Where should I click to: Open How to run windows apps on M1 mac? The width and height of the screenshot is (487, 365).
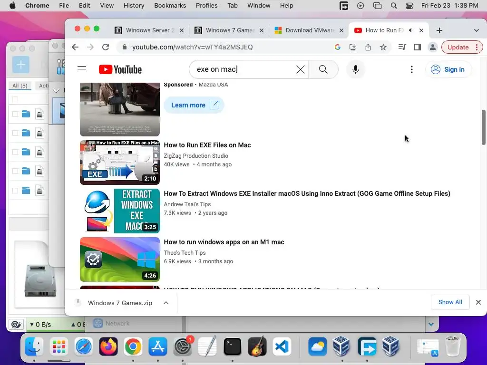[224, 242]
